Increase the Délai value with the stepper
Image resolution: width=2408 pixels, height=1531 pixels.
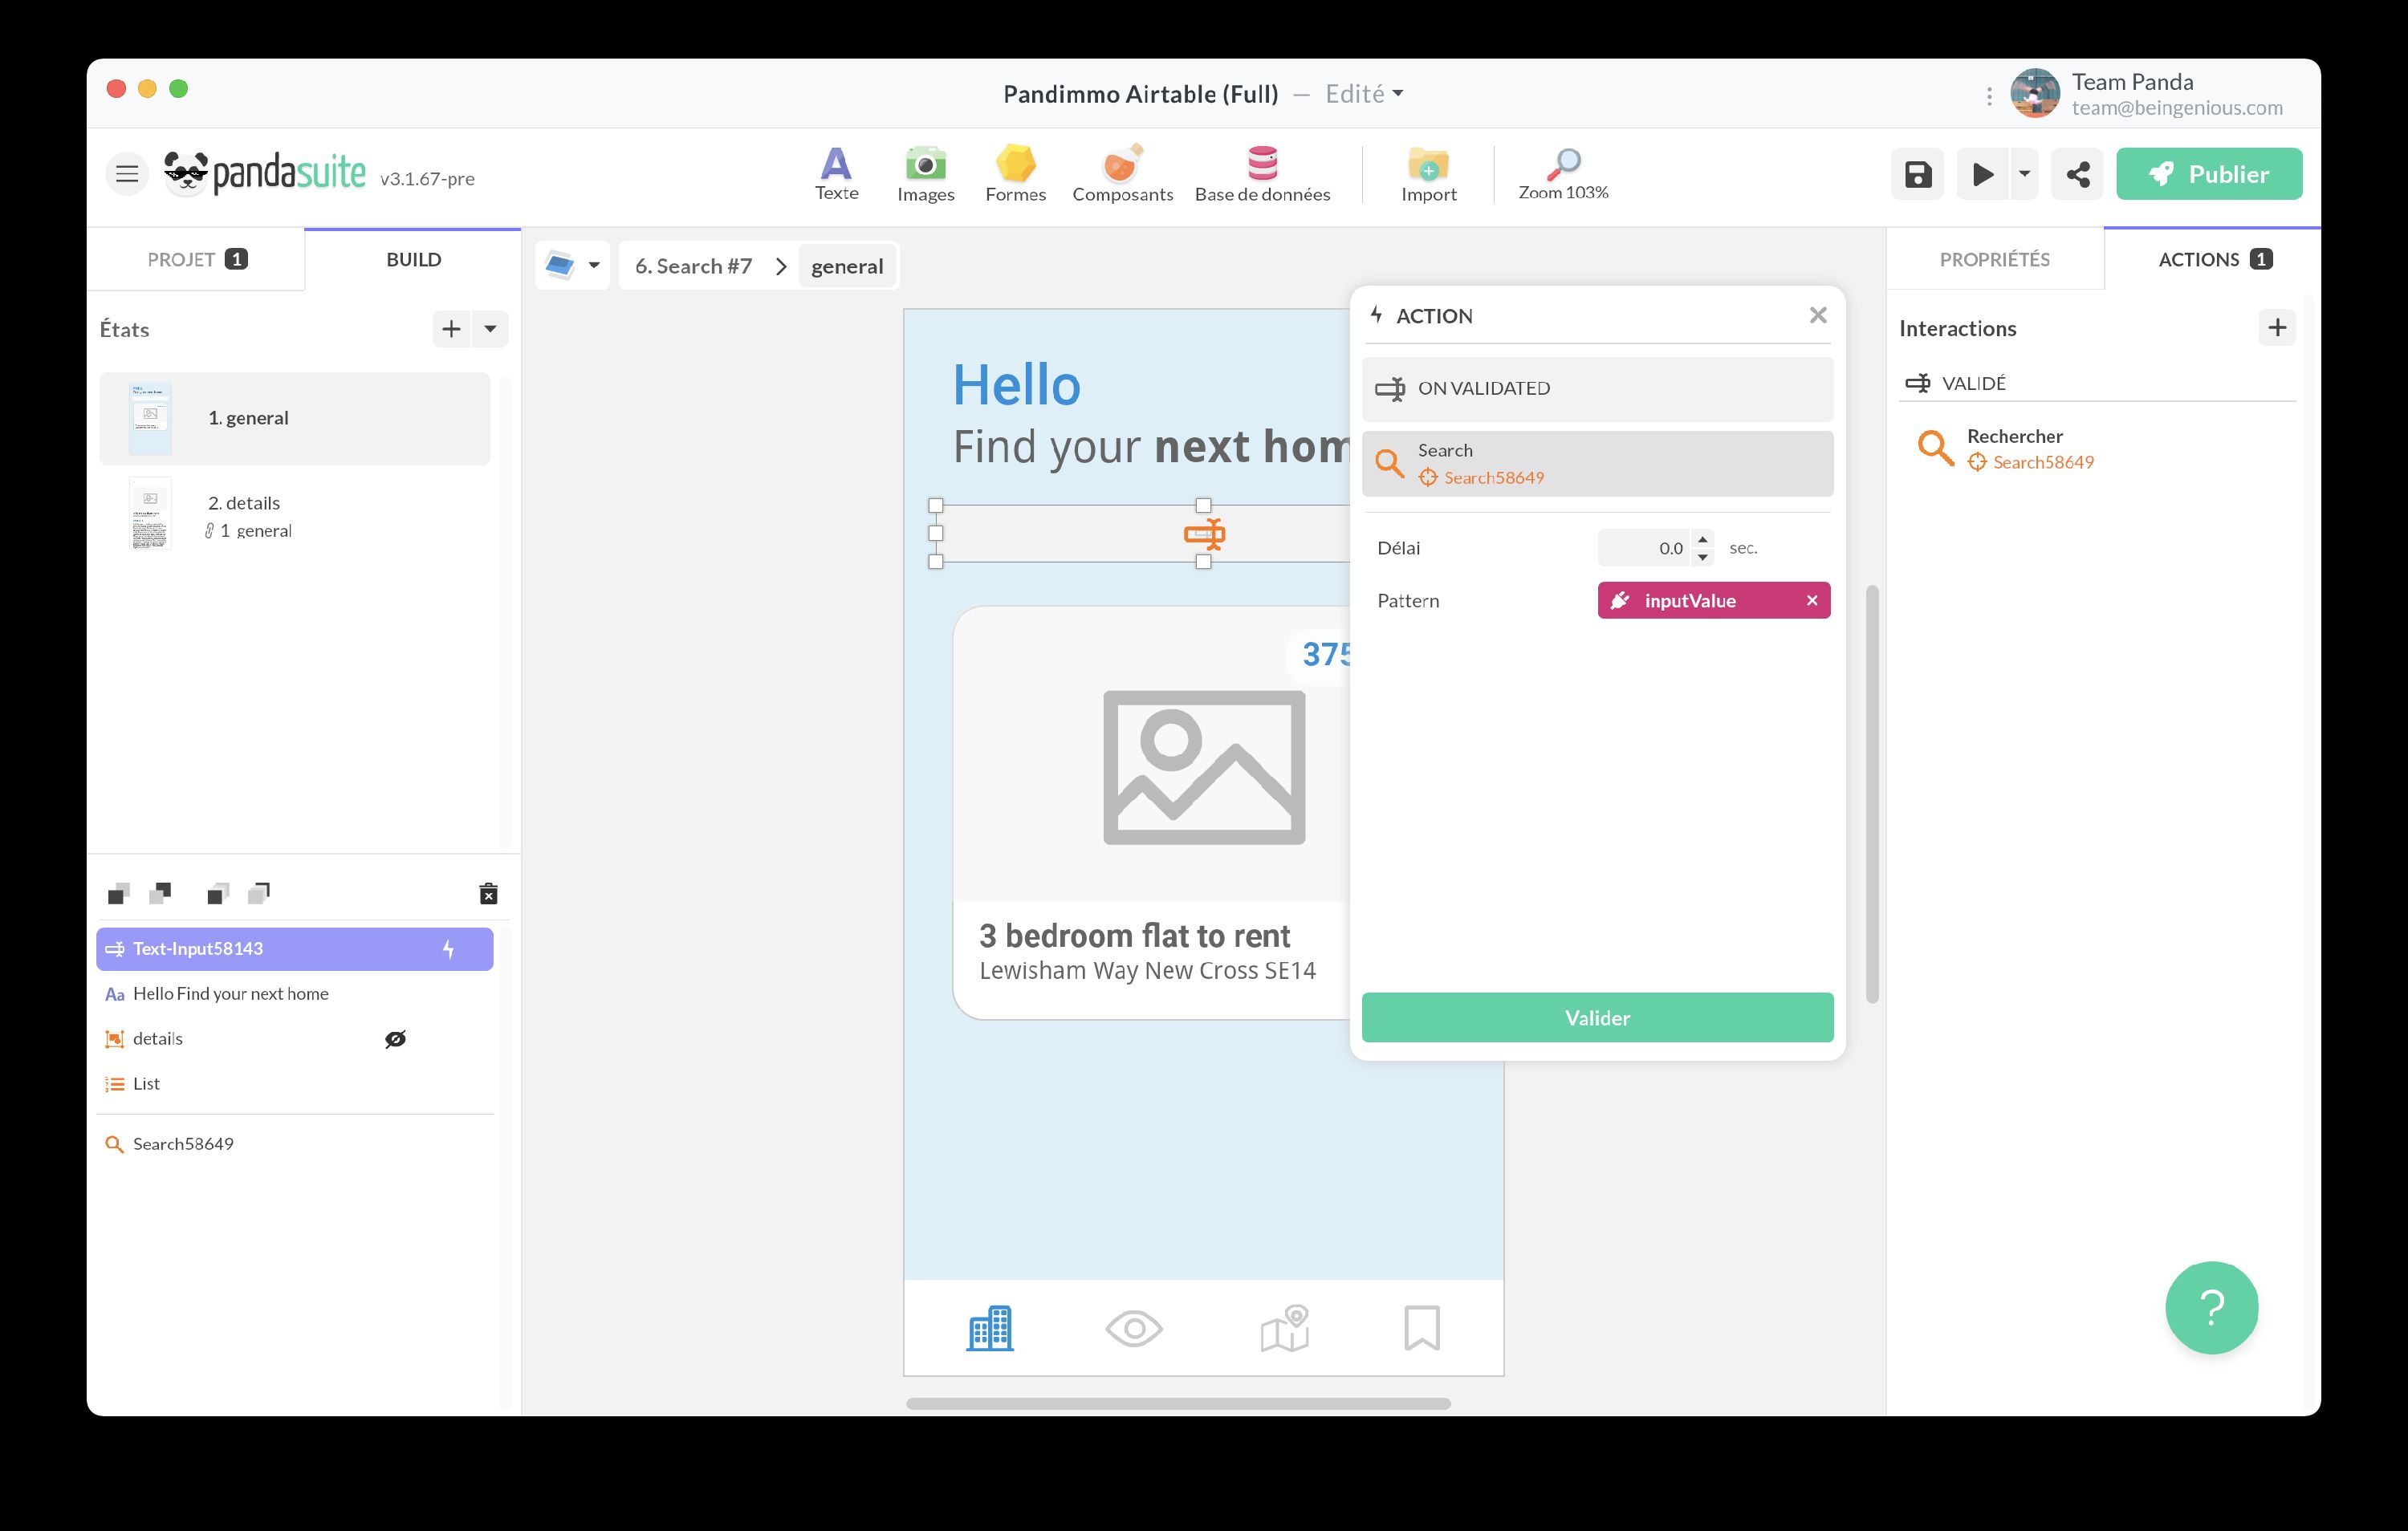1703,541
